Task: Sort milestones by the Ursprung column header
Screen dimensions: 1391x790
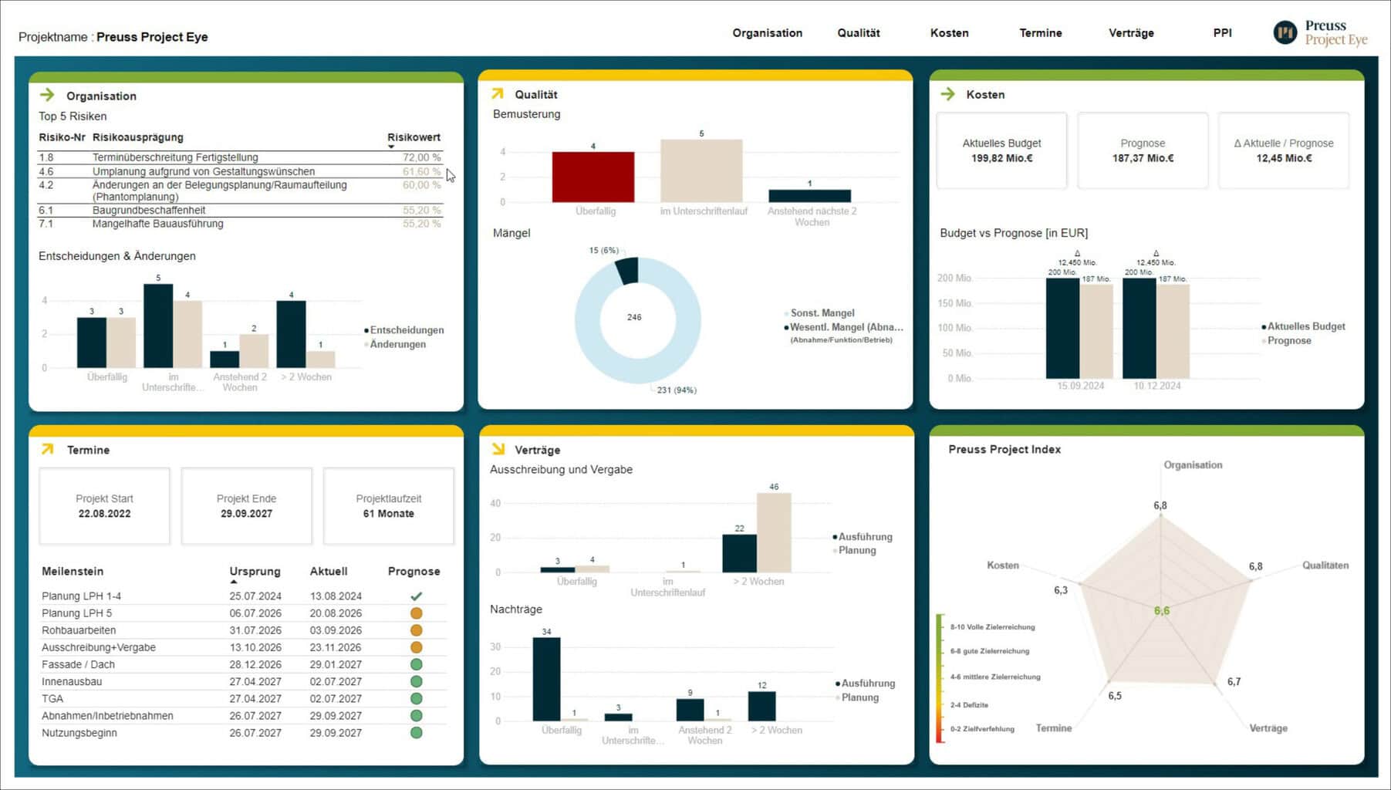Action: click(x=255, y=572)
